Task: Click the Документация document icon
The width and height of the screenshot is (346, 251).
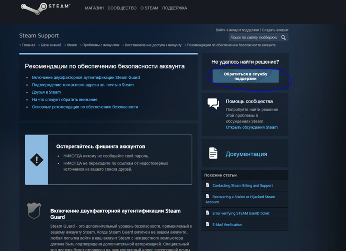Action: tap(213, 153)
